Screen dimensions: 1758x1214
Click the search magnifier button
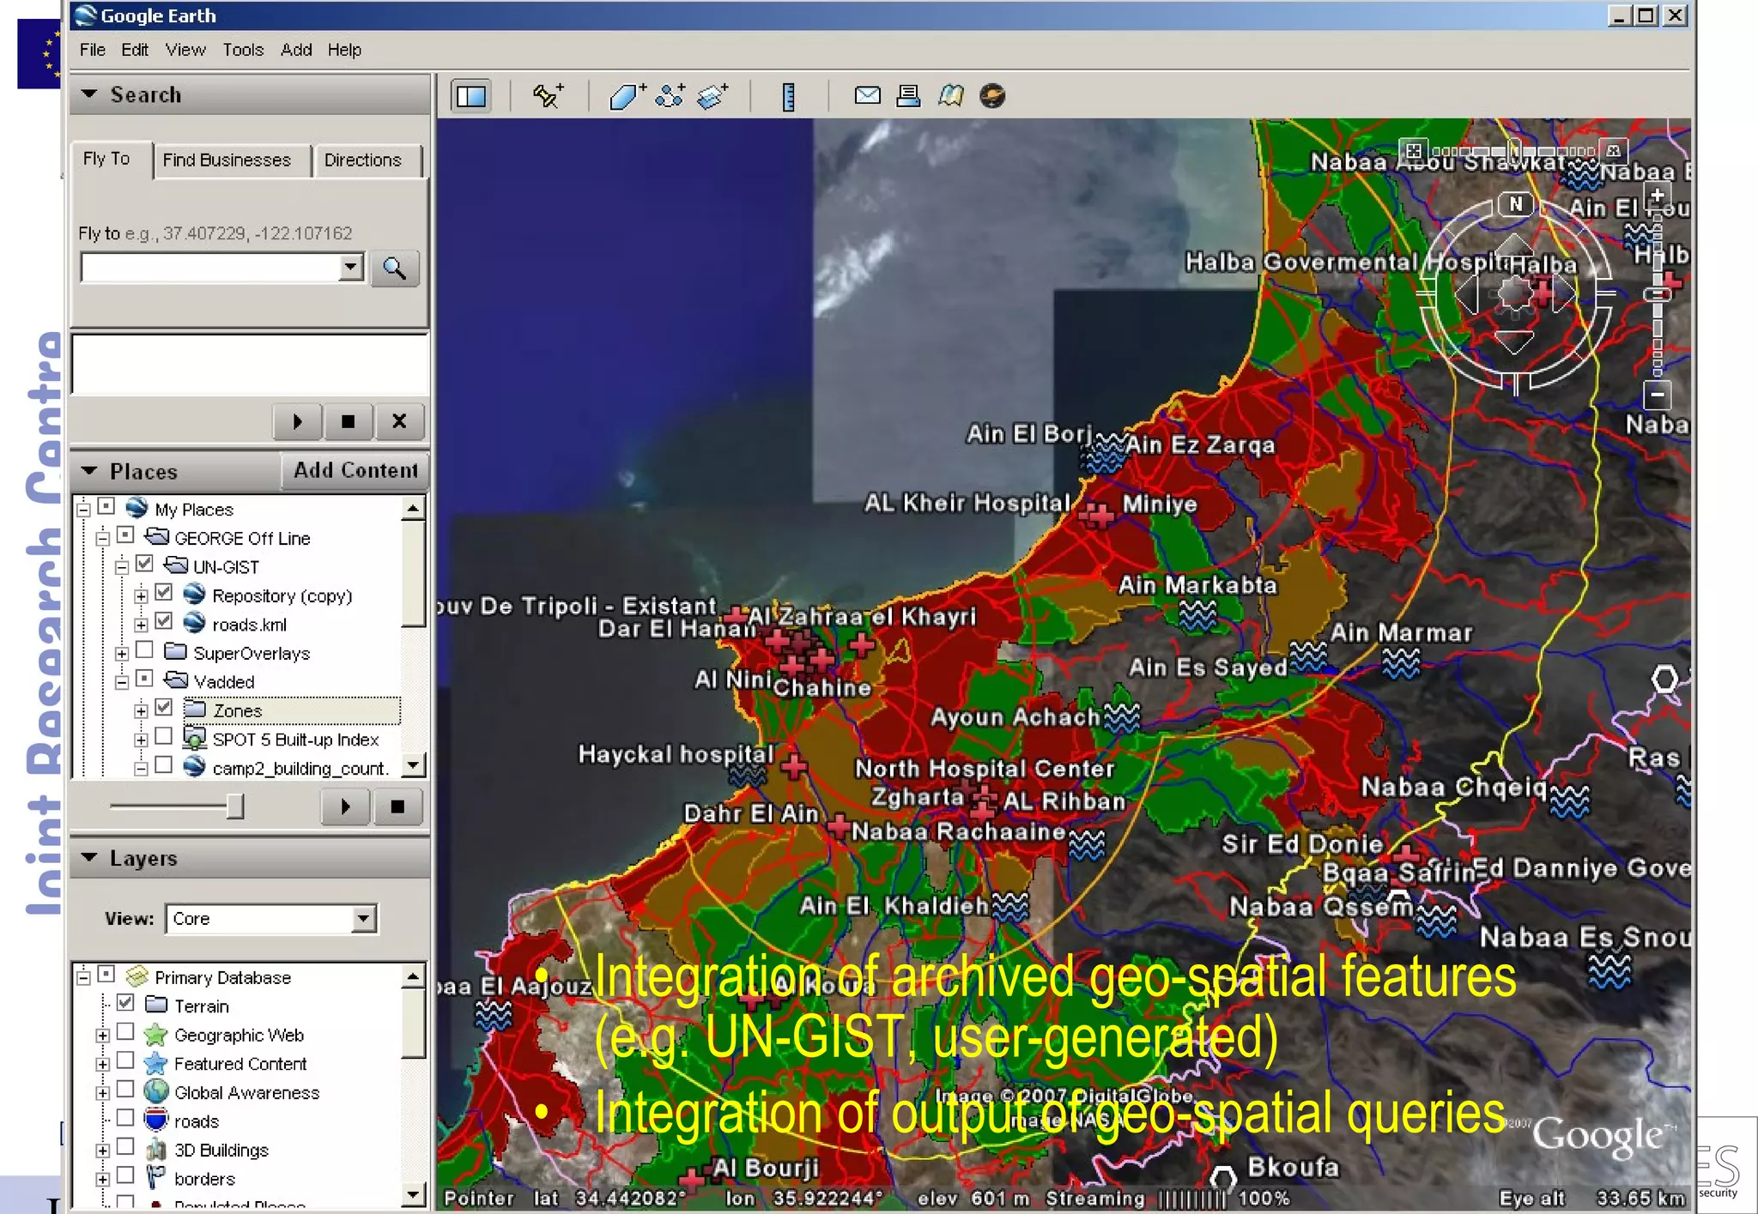[395, 269]
